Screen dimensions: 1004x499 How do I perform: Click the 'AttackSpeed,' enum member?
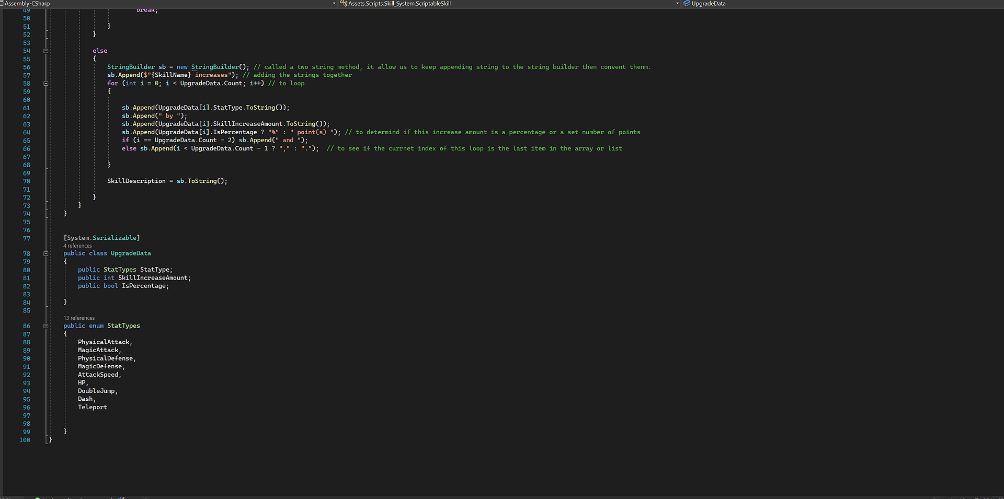point(99,375)
